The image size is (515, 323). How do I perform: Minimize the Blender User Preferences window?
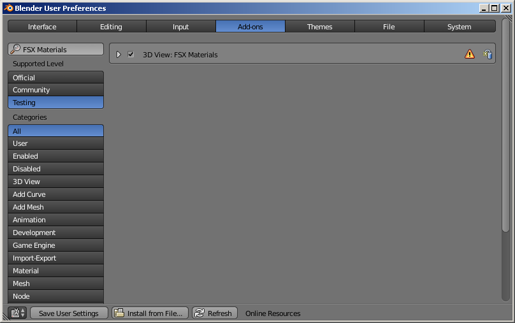click(484, 8)
